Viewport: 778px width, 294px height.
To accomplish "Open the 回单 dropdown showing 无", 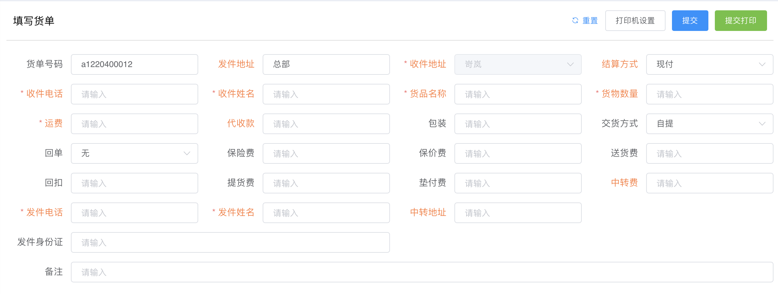I will tap(134, 153).
